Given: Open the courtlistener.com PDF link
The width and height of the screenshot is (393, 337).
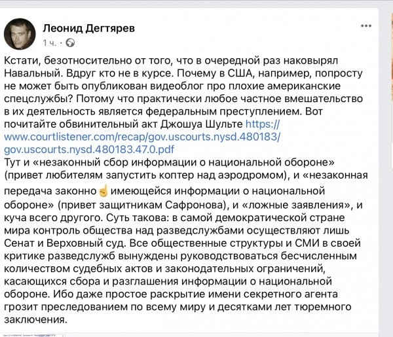Looking at the screenshot, I should [x=142, y=137].
